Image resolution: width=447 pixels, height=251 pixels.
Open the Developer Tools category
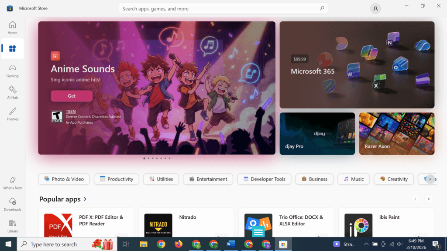[264, 179]
